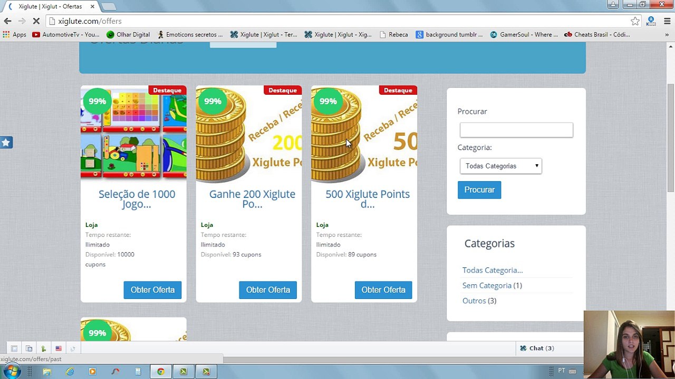The height and width of the screenshot is (379, 675).
Task: Click the blue star side widget
Action: [x=6, y=142]
